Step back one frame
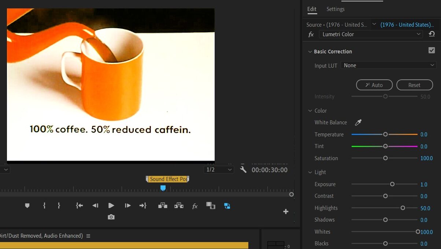 coord(95,206)
